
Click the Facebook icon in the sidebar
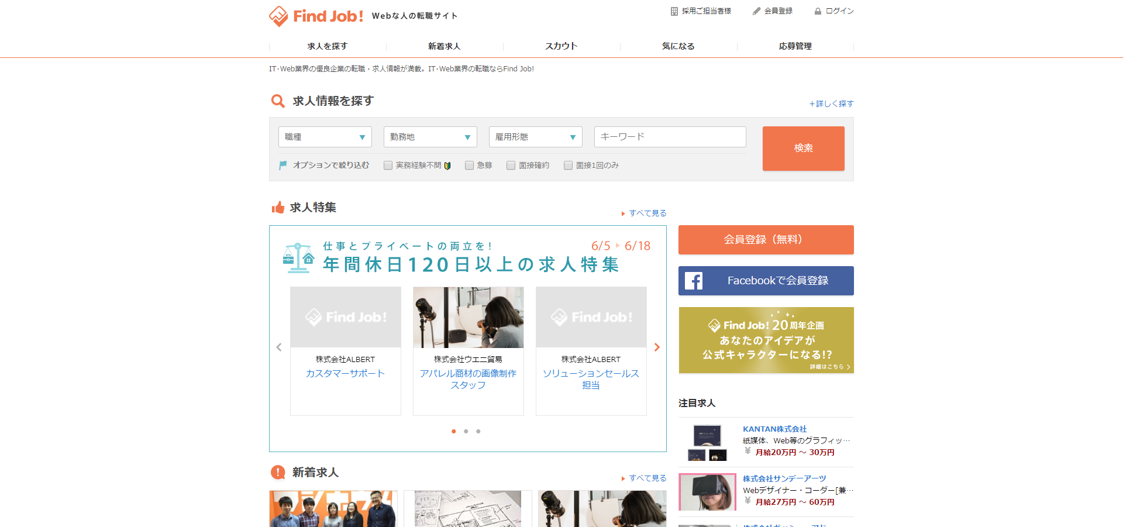[694, 281]
